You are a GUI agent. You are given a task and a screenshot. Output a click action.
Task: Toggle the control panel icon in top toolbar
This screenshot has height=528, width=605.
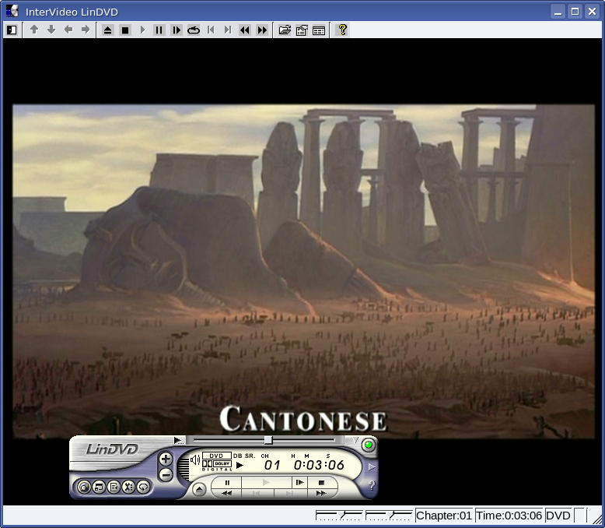(12, 30)
